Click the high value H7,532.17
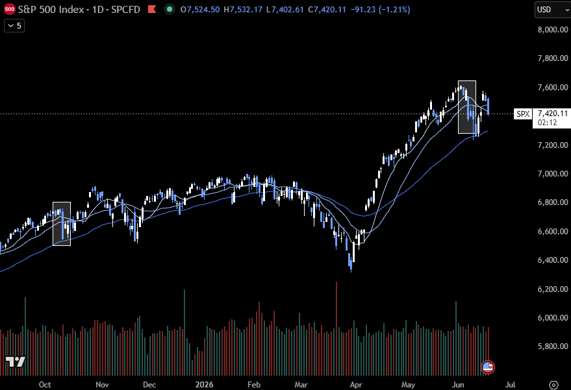Screen dimensions: 571x390 click(x=243, y=10)
